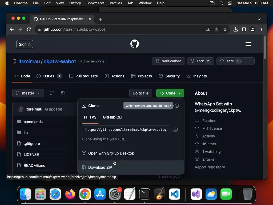Open the Actions tab

(x=114, y=76)
